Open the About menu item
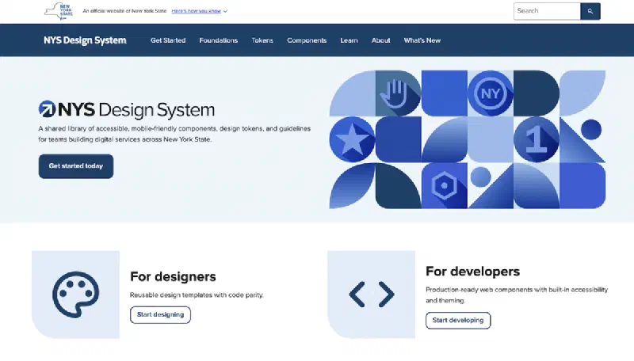The image size is (634, 361). [x=381, y=40]
